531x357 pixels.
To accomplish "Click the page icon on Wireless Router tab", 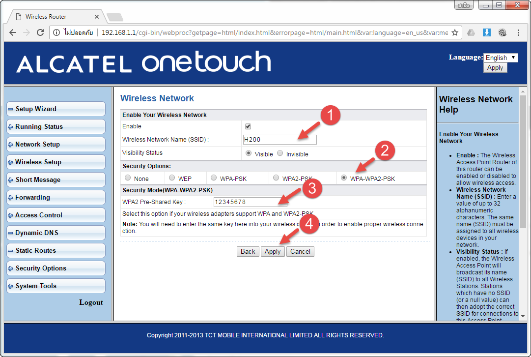I will pos(19,17).
